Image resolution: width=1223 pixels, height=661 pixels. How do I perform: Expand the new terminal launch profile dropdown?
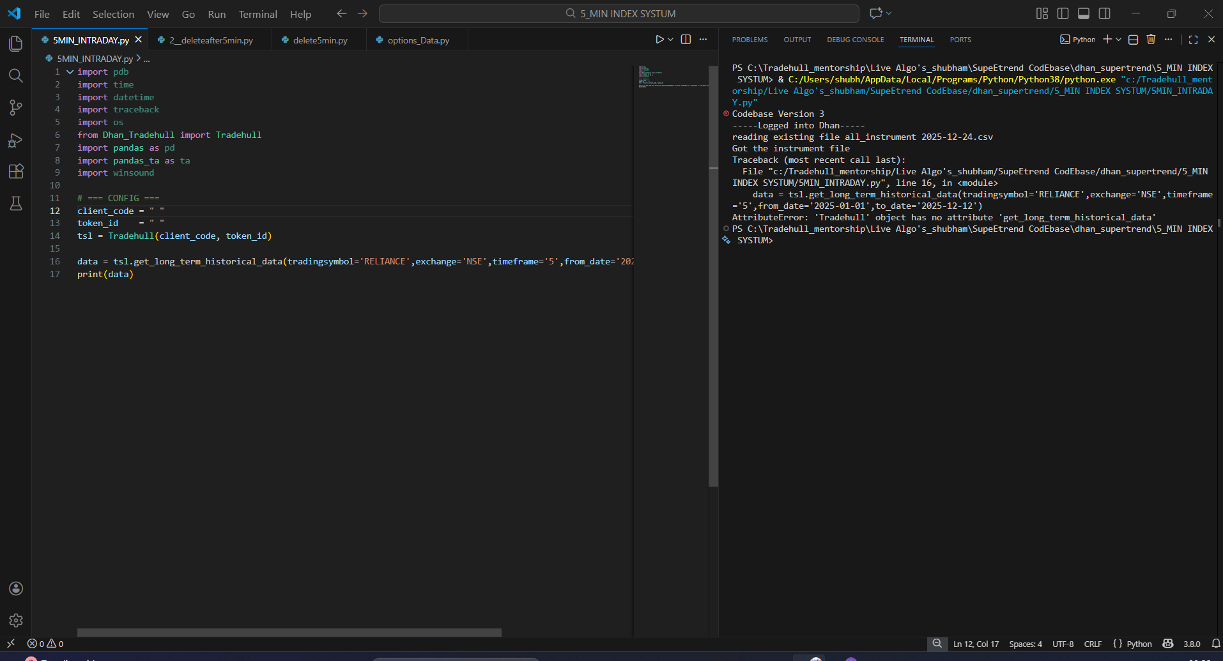[x=1119, y=40]
